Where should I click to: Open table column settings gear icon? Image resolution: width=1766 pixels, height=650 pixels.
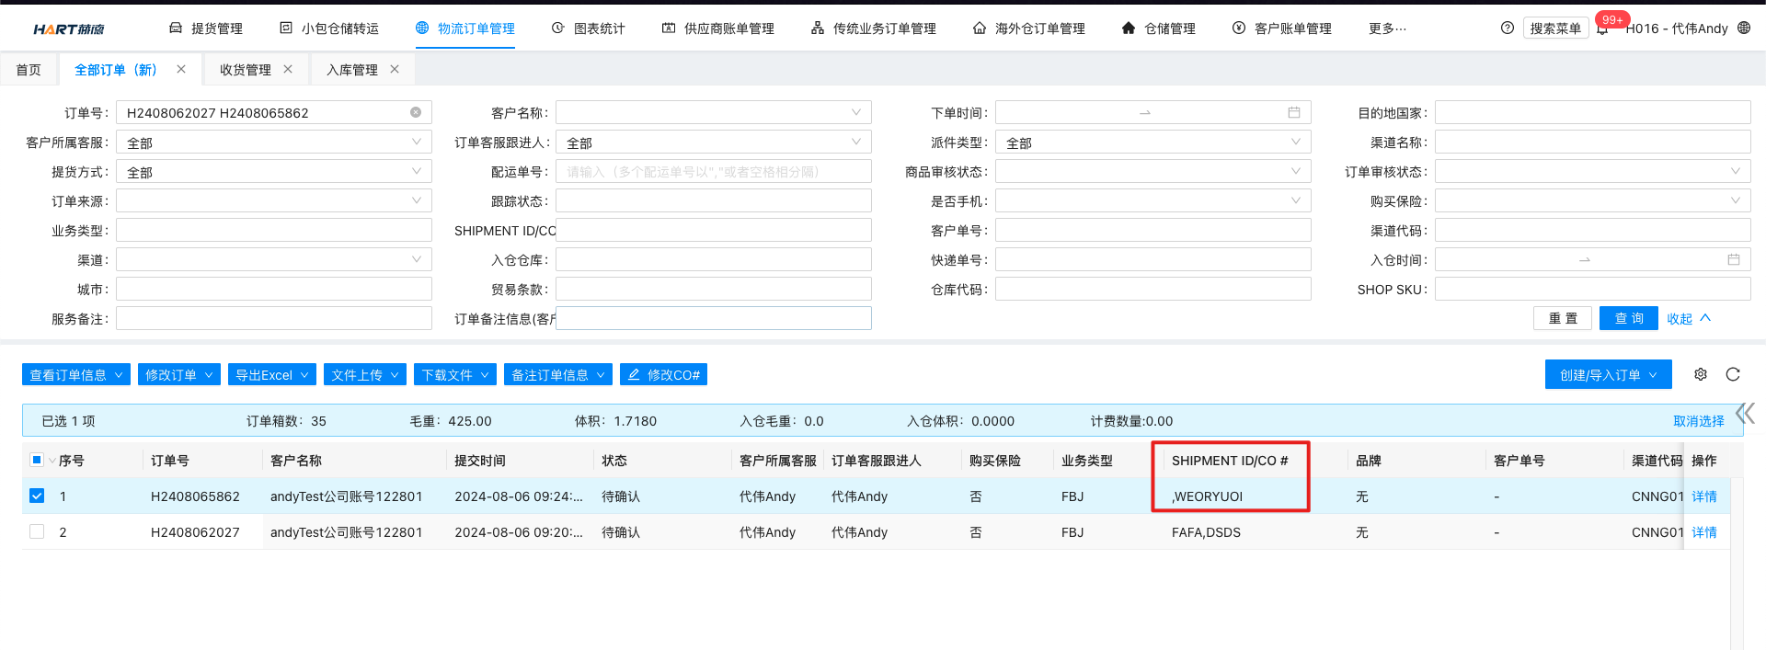click(x=1701, y=374)
